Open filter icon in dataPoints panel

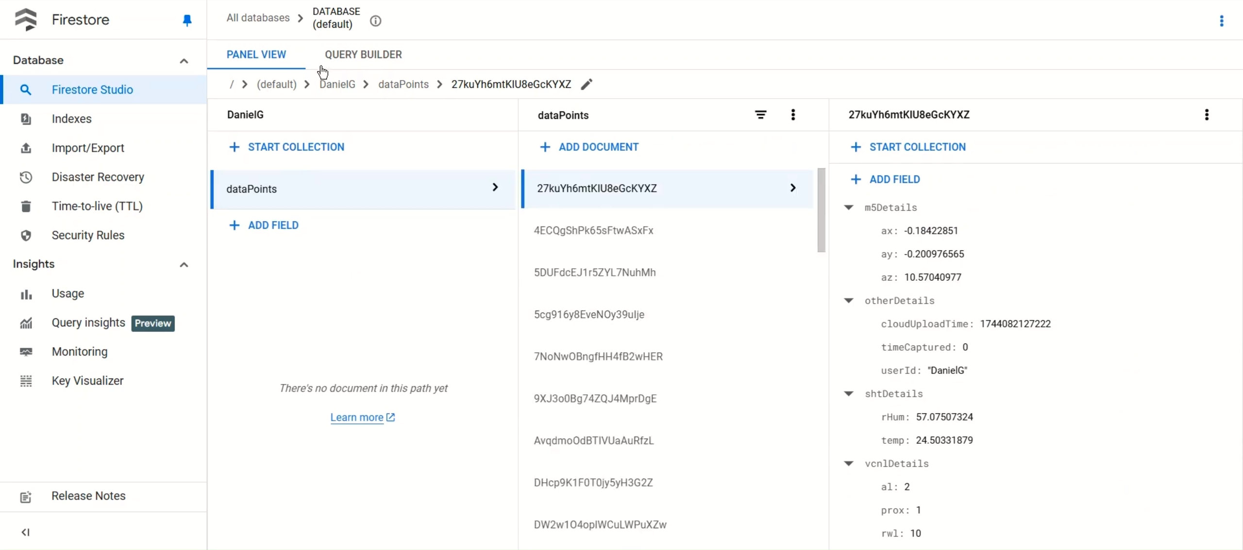pyautogui.click(x=760, y=115)
